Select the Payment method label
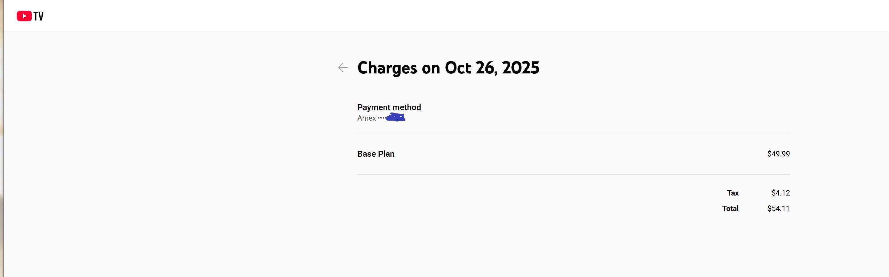Image resolution: width=889 pixels, height=277 pixels. pos(389,107)
